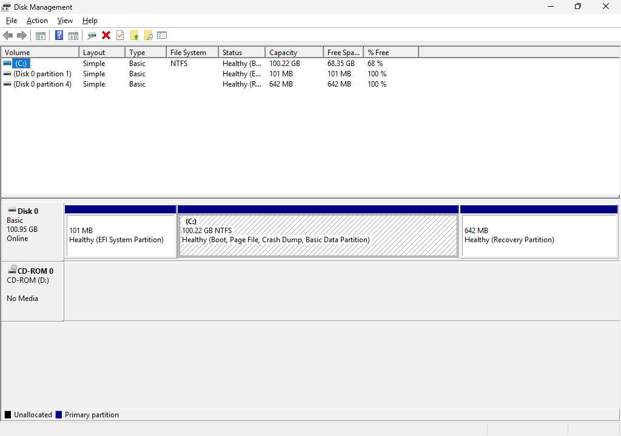This screenshot has height=436, width=621.
Task: Toggle the Show/Hide Console Tree icon
Action: (x=41, y=36)
